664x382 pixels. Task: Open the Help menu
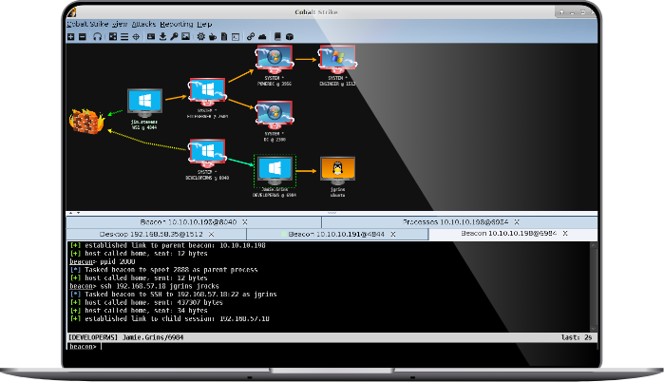204,24
